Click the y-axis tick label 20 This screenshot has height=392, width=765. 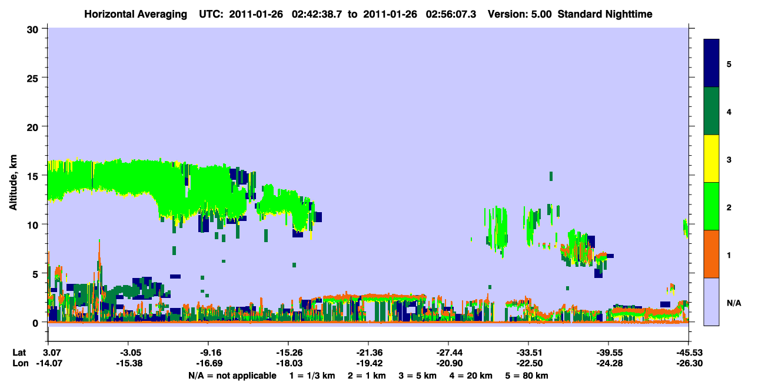(x=34, y=127)
